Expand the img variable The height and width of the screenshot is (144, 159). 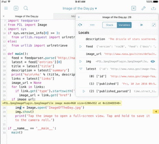click(81, 62)
